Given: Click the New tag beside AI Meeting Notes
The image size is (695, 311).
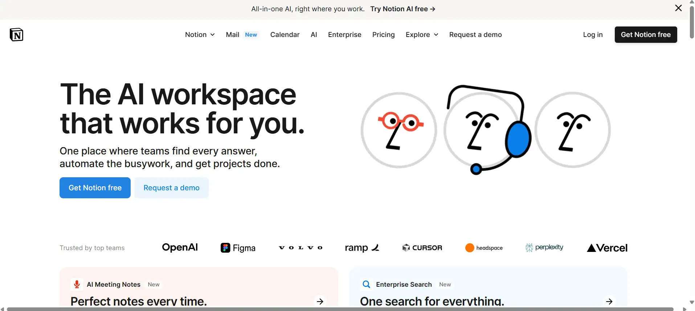Looking at the screenshot, I should [154, 285].
